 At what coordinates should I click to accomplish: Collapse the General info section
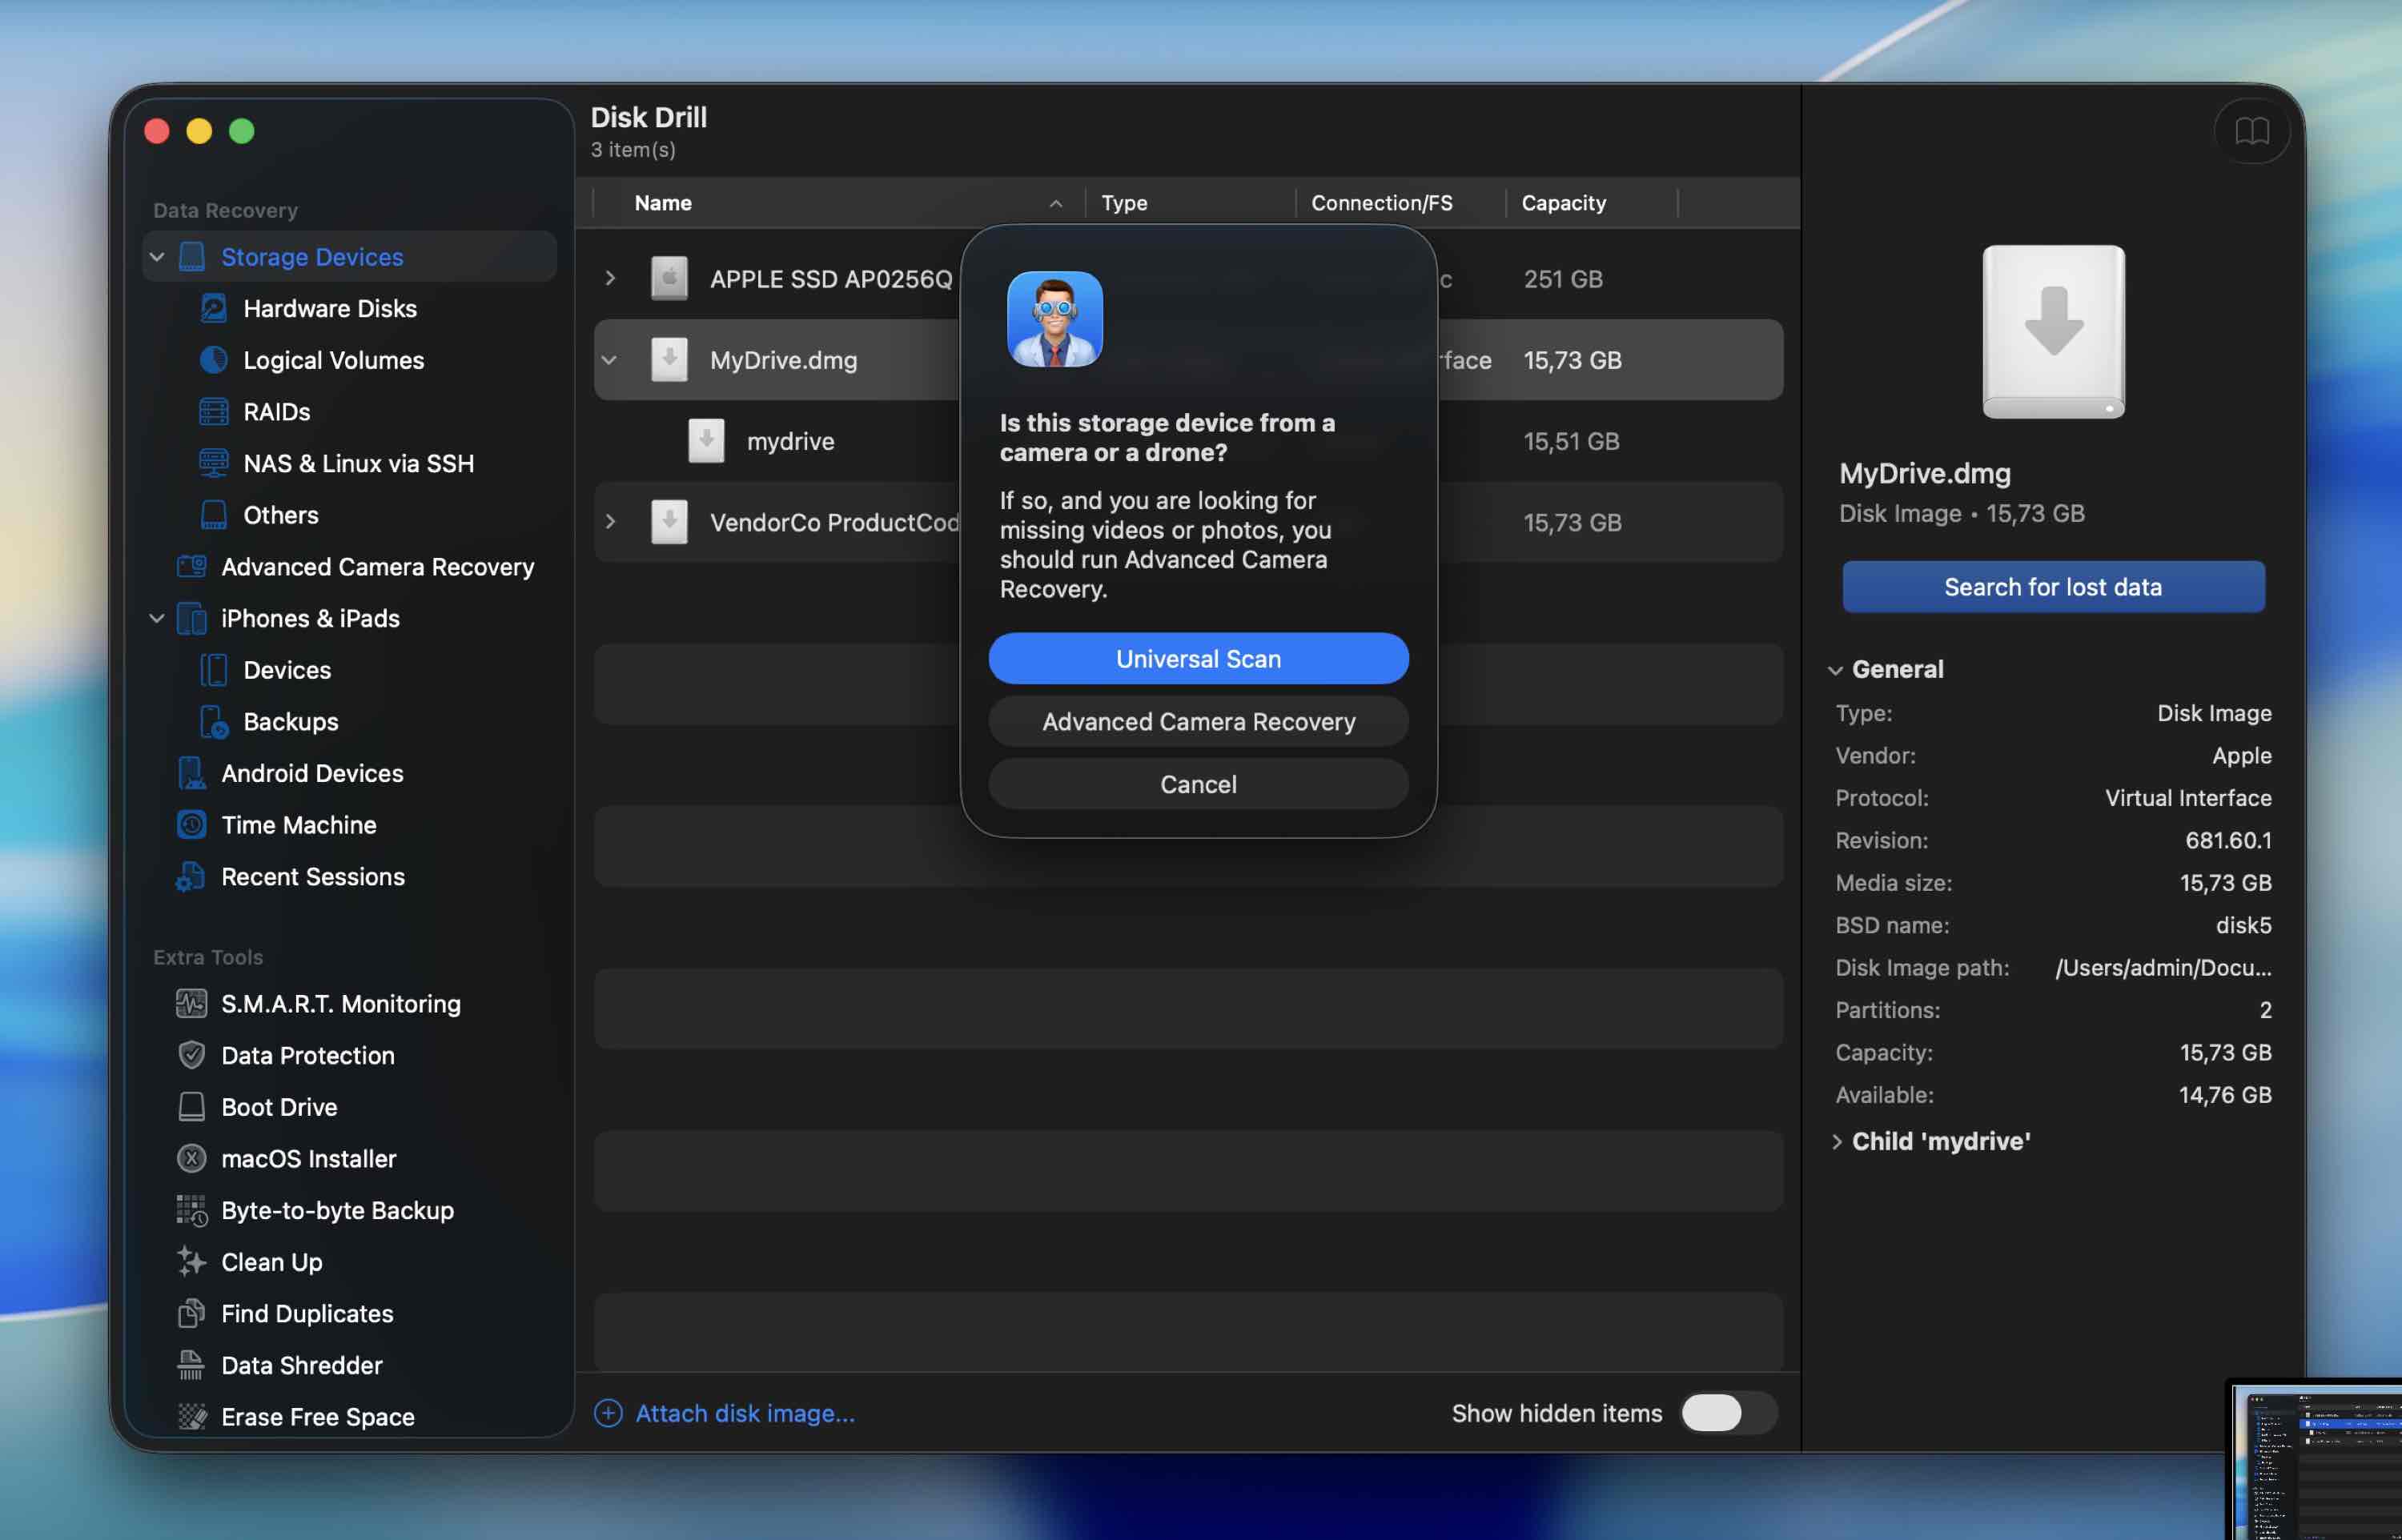(x=1835, y=670)
